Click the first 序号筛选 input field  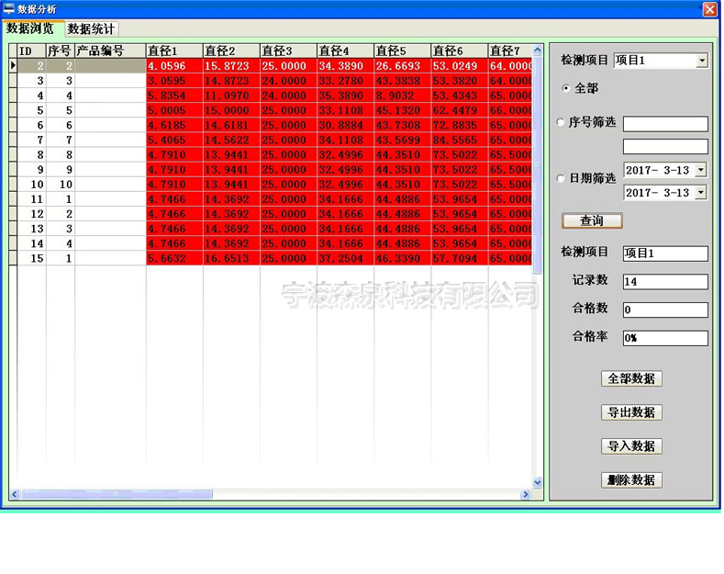[x=665, y=124]
